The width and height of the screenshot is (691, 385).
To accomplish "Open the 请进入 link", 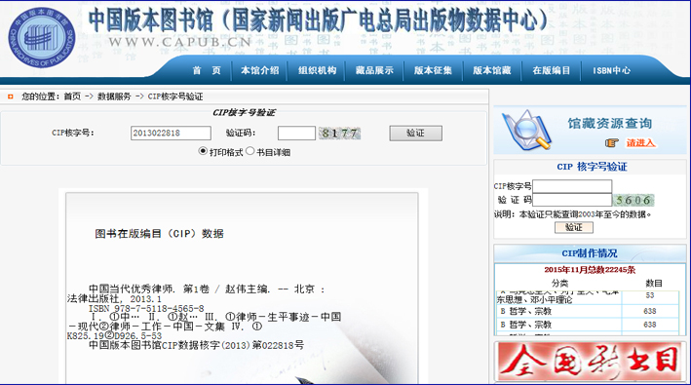I will point(640,142).
